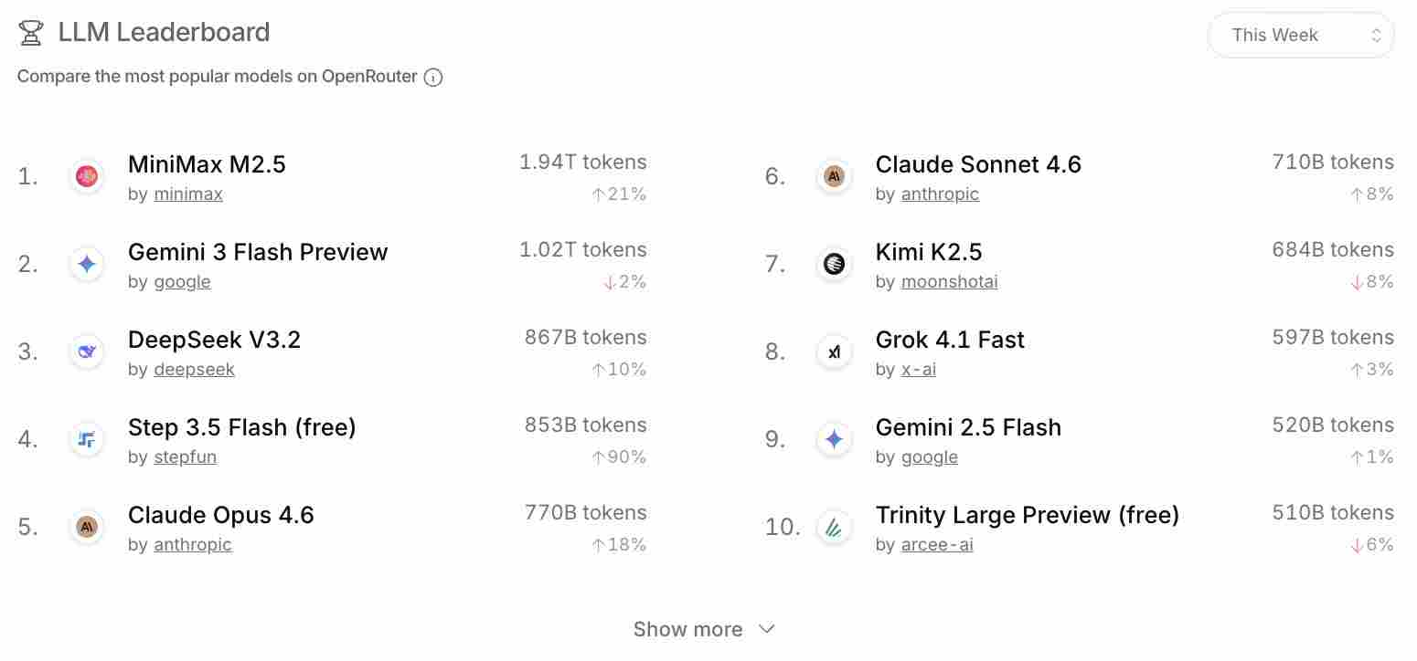
Task: Open the This Week time range selector
Action: tap(1300, 35)
